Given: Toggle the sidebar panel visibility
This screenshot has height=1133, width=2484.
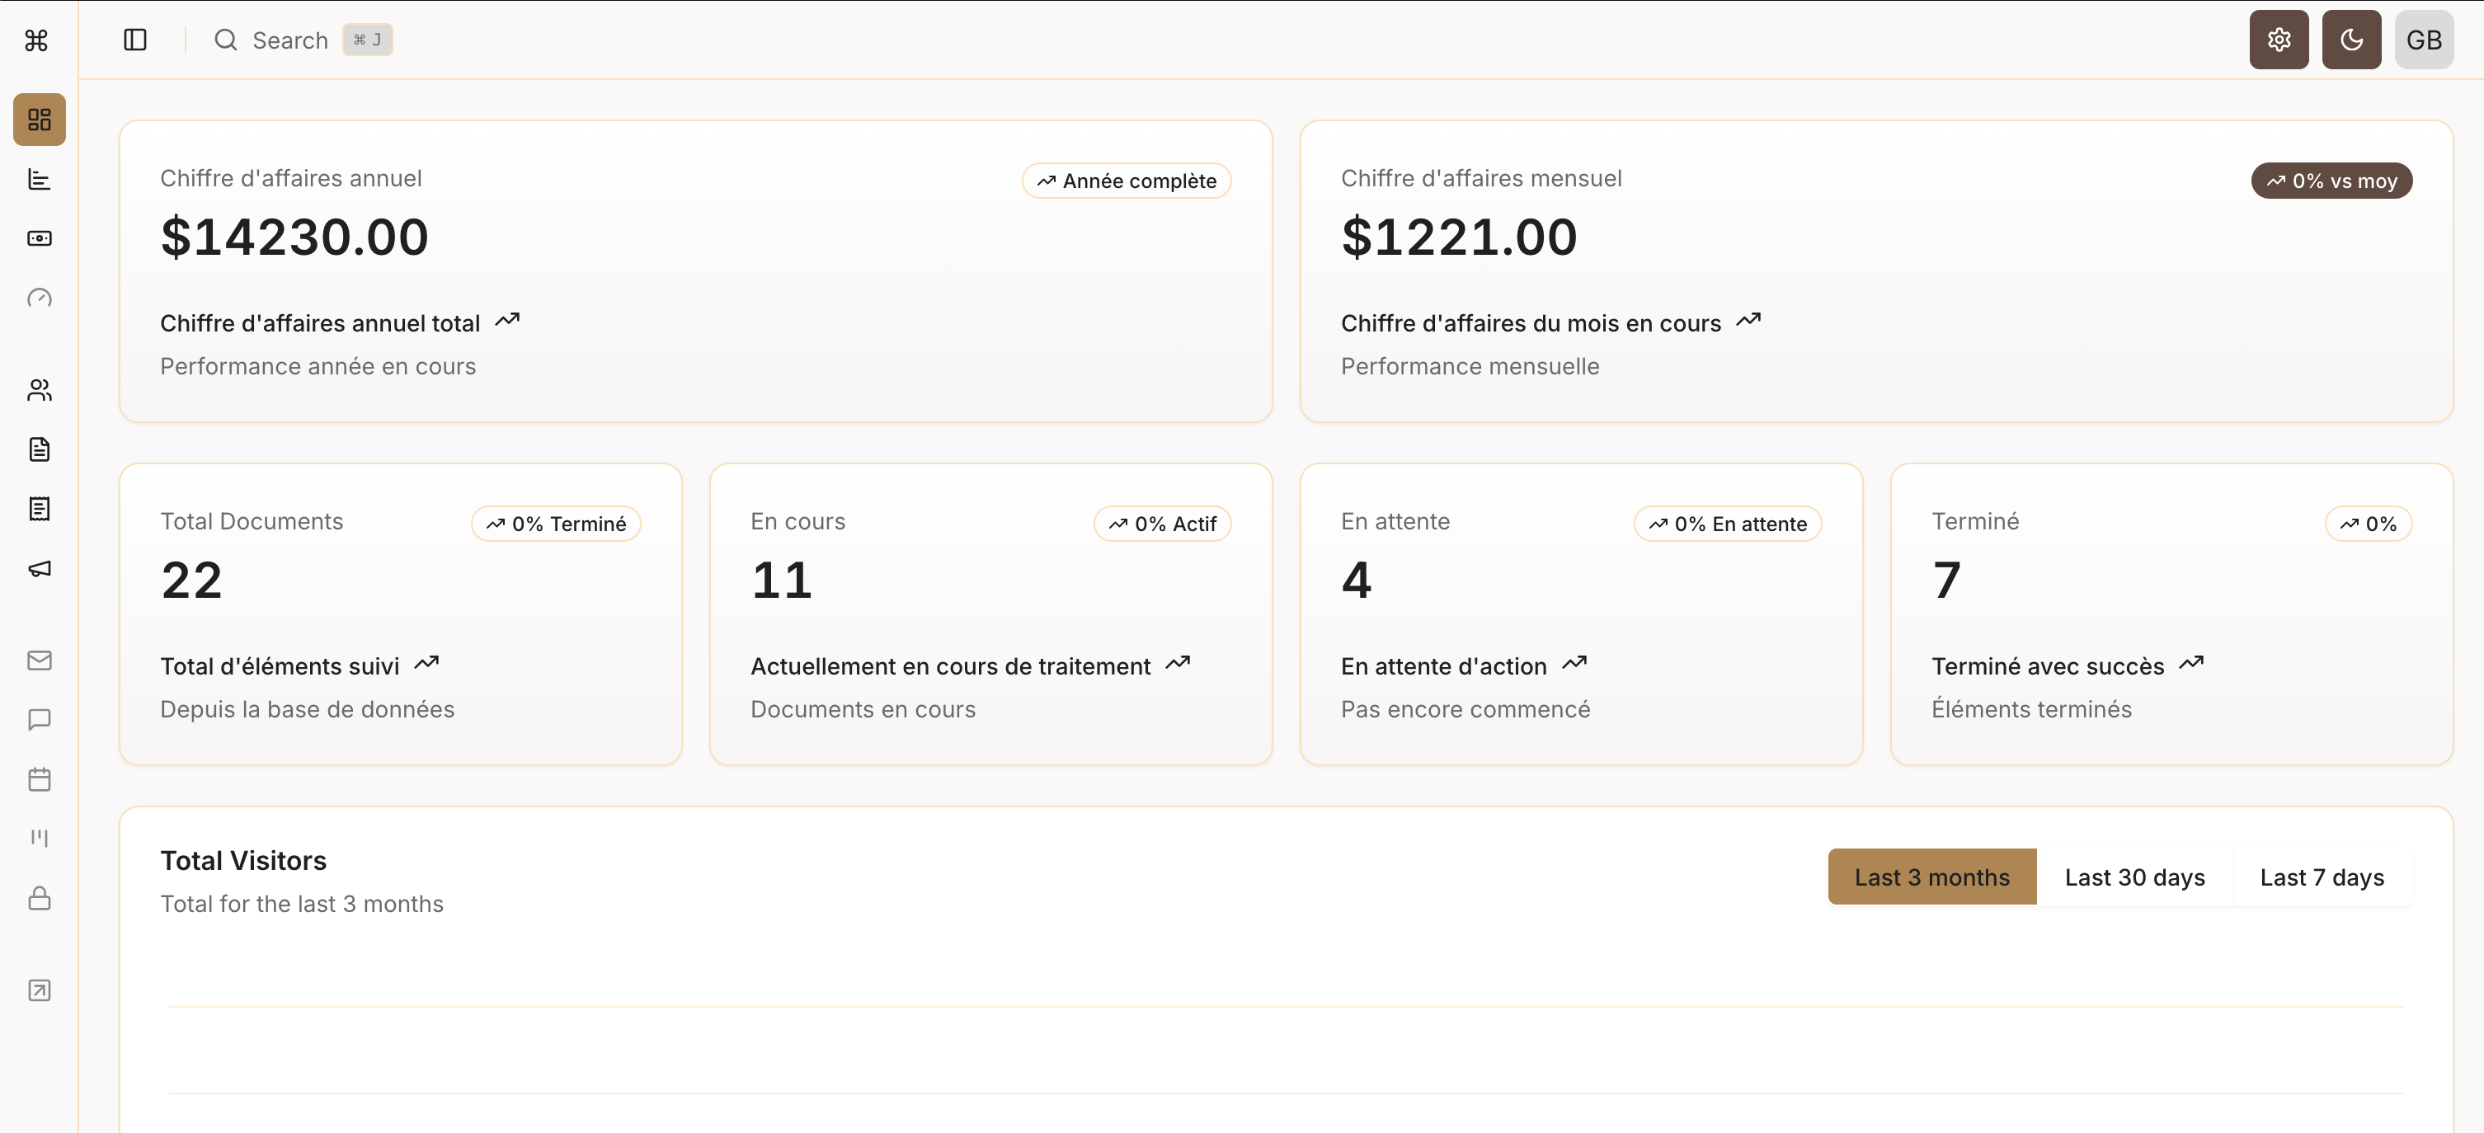Looking at the screenshot, I should point(135,40).
